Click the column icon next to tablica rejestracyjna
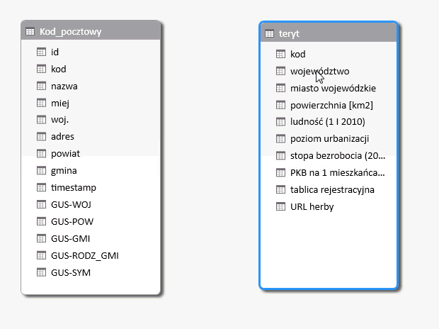 (280, 189)
